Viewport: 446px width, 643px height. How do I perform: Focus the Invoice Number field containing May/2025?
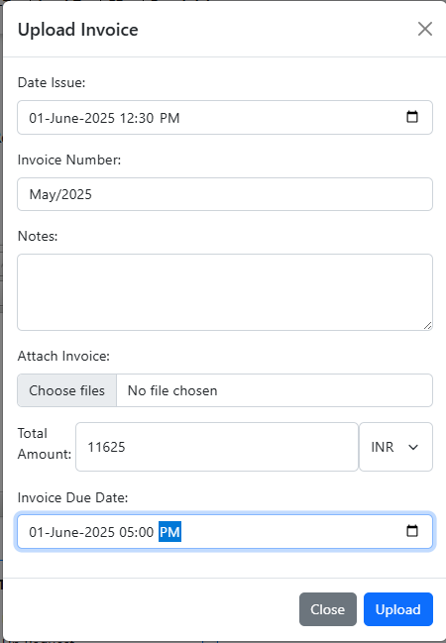pyautogui.click(x=225, y=194)
